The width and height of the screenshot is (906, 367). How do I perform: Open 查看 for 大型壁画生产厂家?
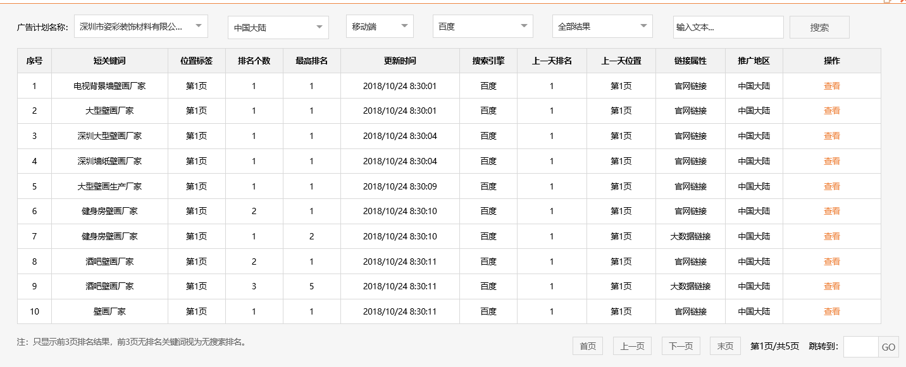(832, 186)
